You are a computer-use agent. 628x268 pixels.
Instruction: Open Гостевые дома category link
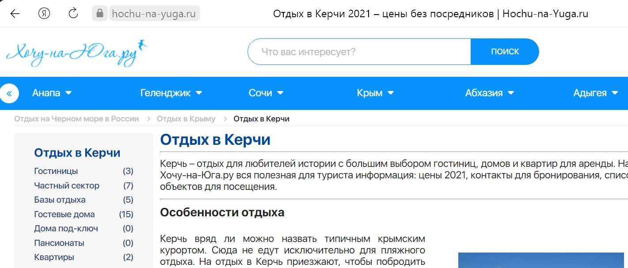(x=64, y=214)
